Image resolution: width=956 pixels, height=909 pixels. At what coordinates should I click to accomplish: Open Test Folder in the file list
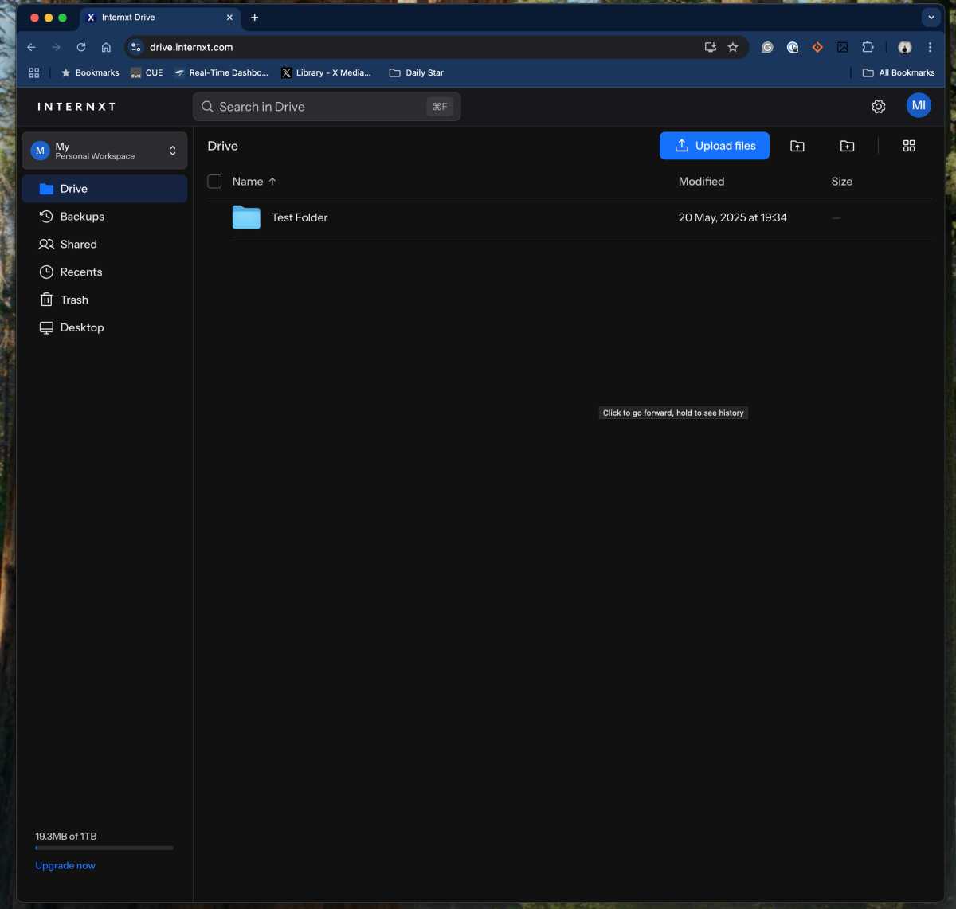pyautogui.click(x=299, y=217)
